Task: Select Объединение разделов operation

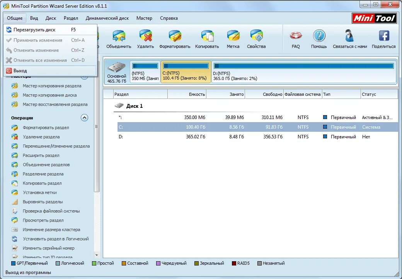Action: 46,165
